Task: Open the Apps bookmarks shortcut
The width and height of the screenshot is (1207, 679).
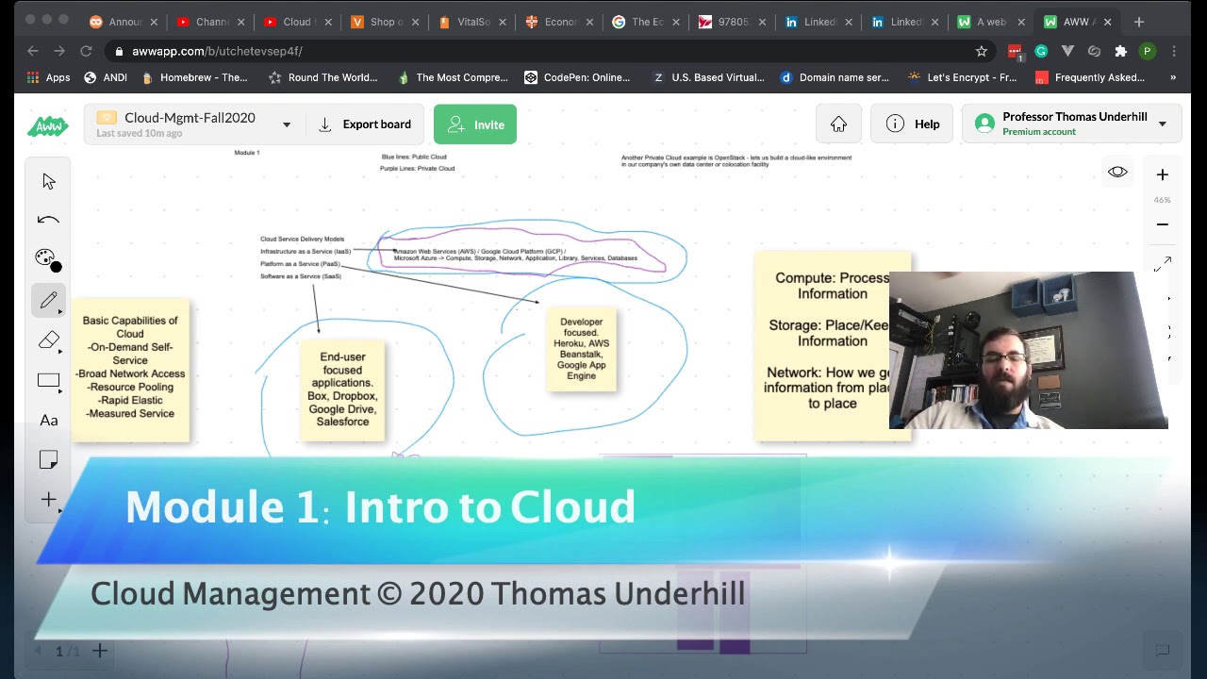Action: coord(48,77)
